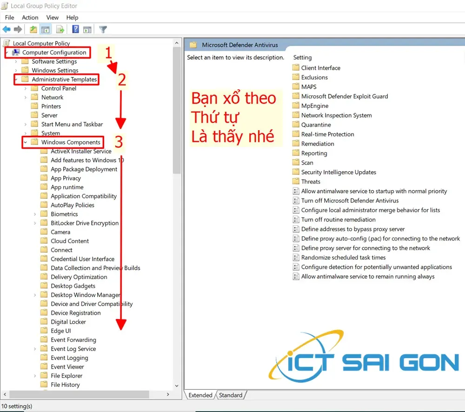
Task: Toggle the Show/Hide Action Pane icon
Action: (x=87, y=29)
